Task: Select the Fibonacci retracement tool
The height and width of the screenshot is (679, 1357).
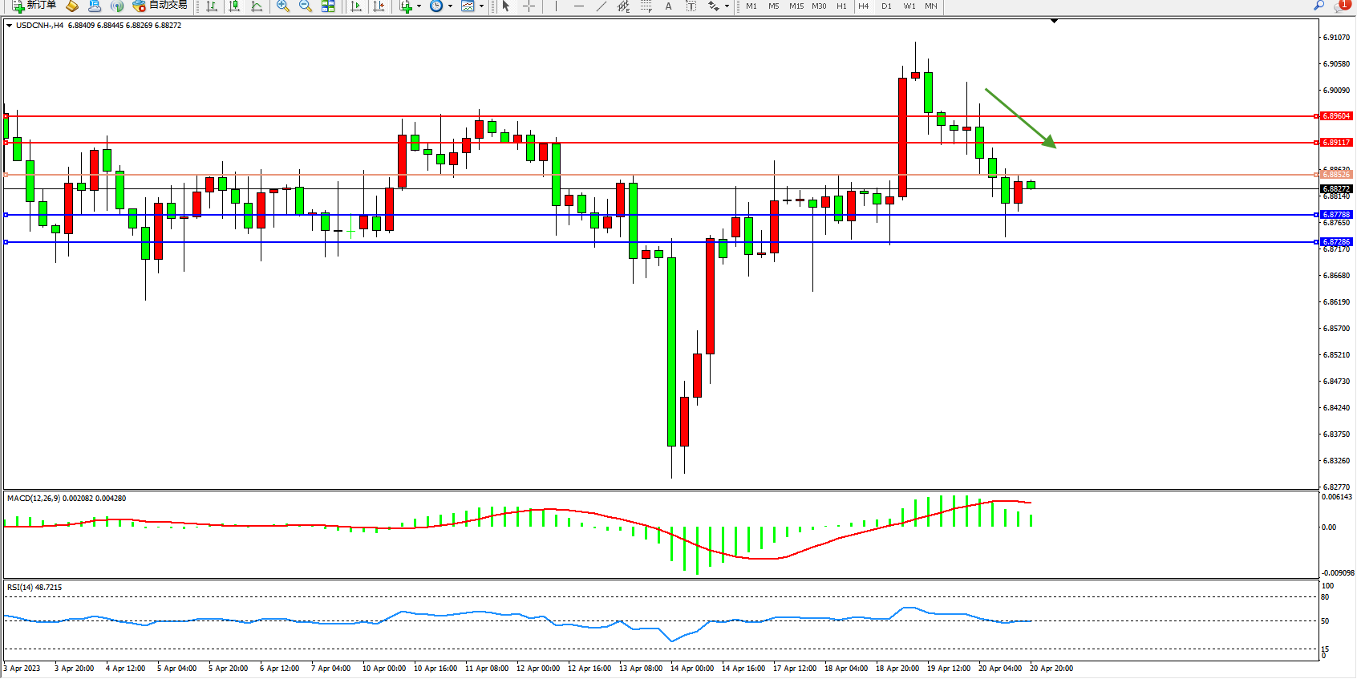Action: click(x=646, y=6)
